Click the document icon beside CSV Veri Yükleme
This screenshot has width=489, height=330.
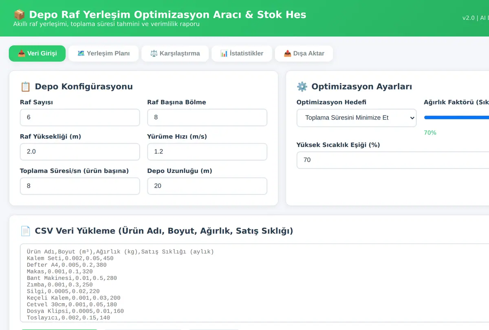(25, 231)
